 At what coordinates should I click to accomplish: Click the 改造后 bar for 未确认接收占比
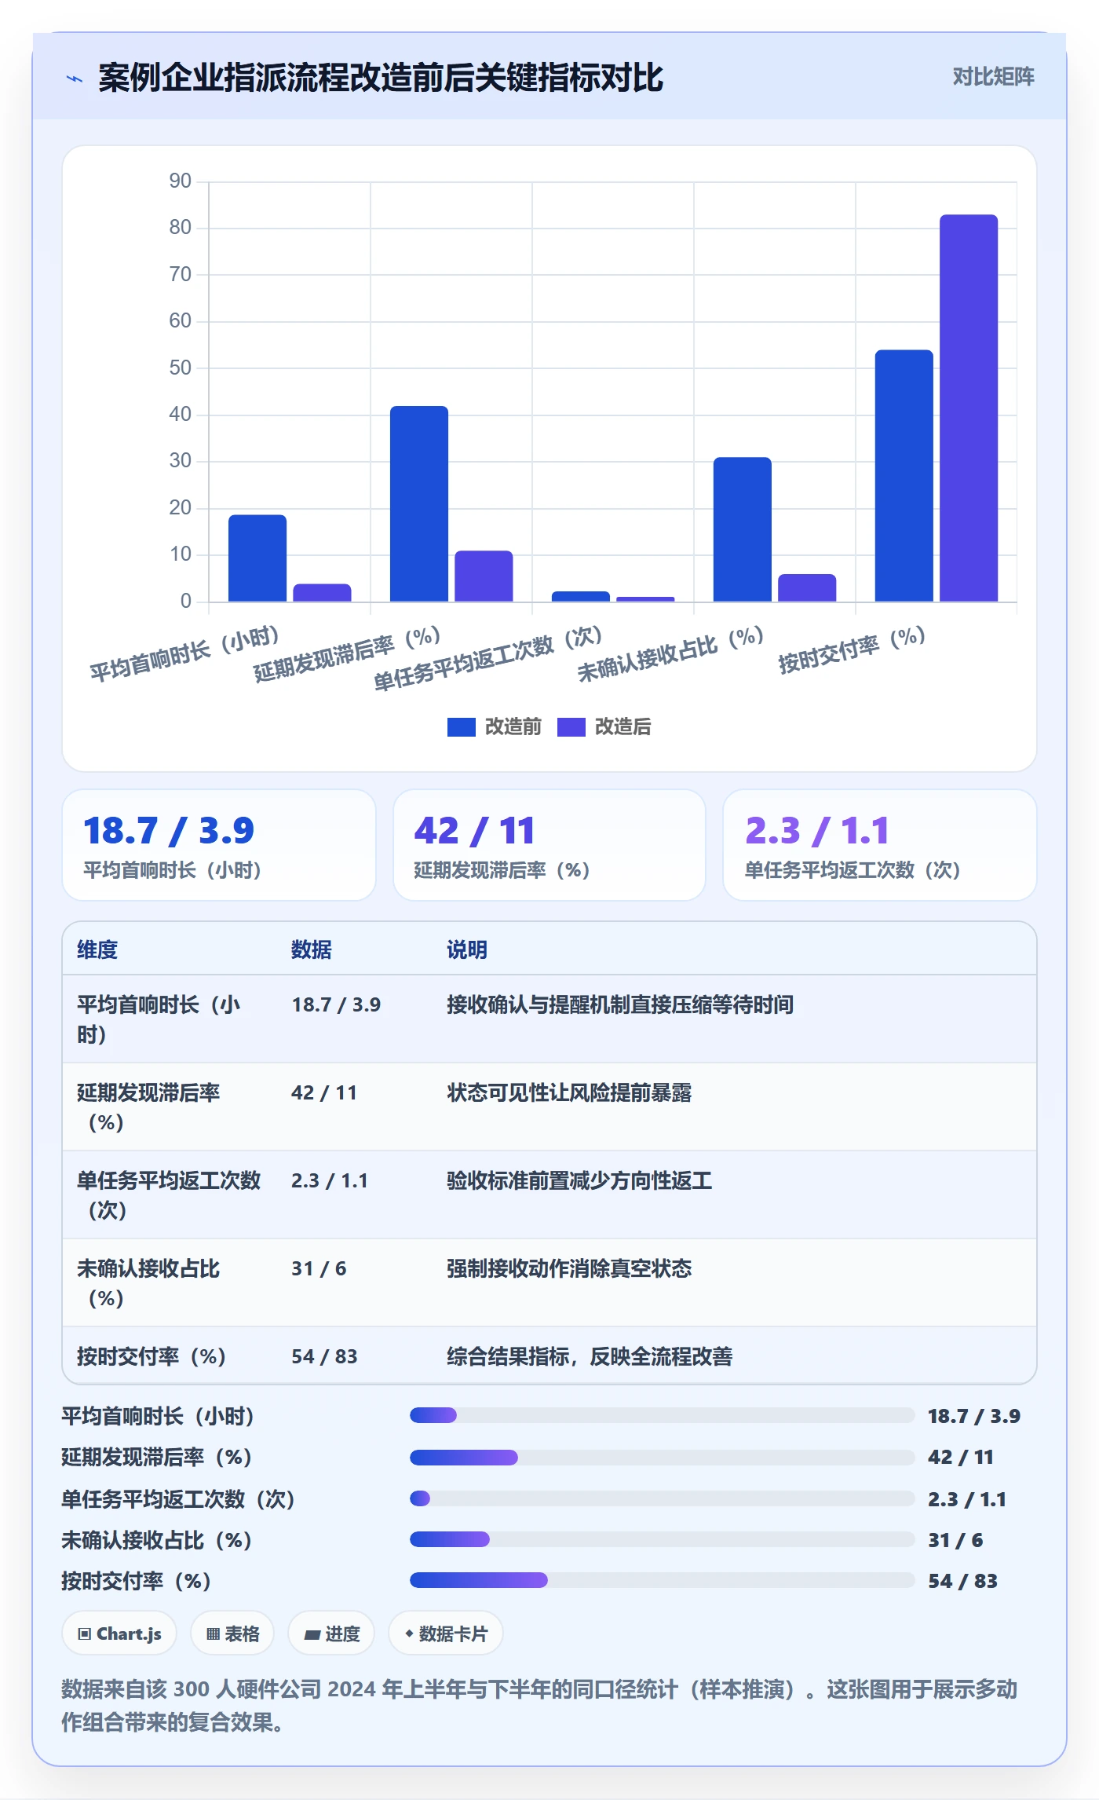[x=807, y=588]
